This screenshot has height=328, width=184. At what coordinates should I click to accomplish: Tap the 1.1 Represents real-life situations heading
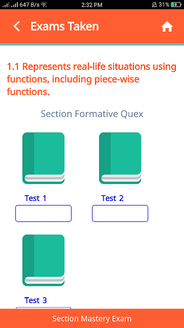point(91,79)
